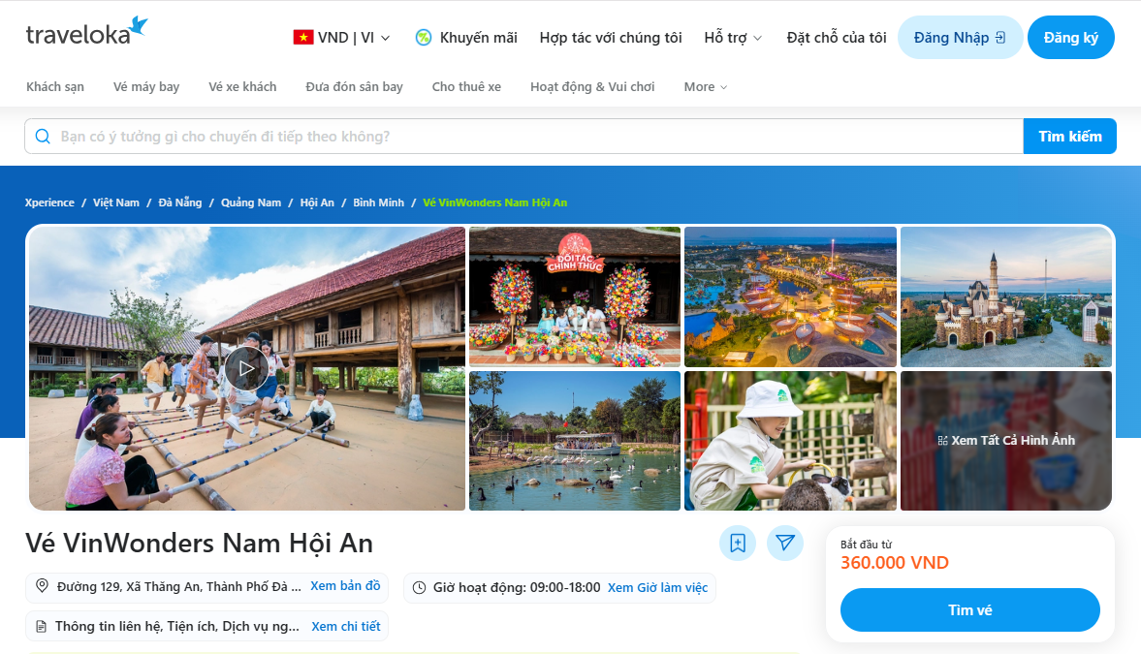Open Hội An breadcrumb link

point(317,202)
